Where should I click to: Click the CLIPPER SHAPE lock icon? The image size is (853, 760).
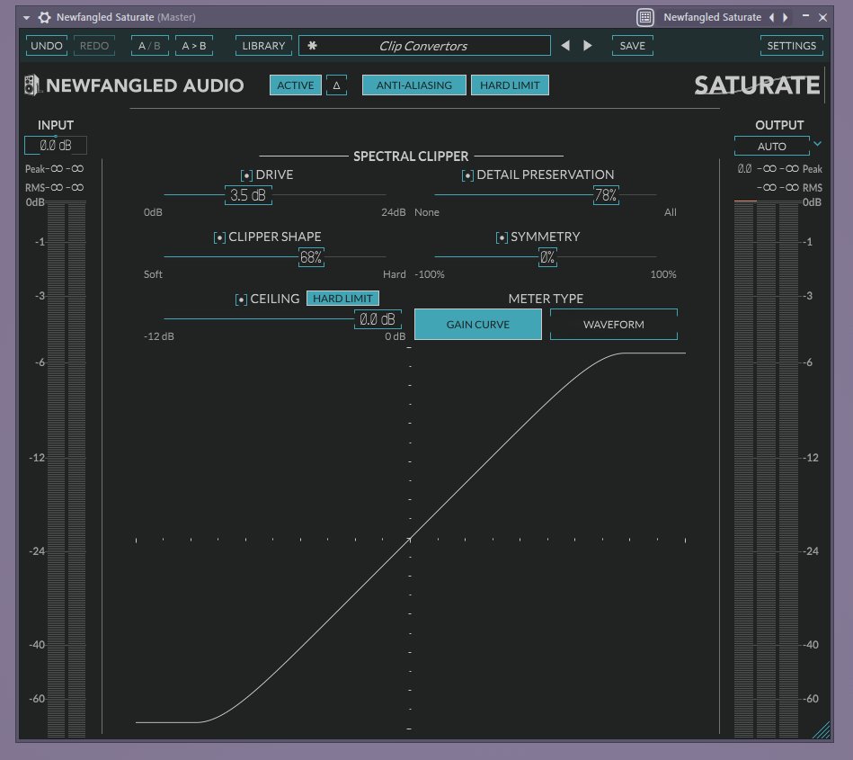coord(219,237)
